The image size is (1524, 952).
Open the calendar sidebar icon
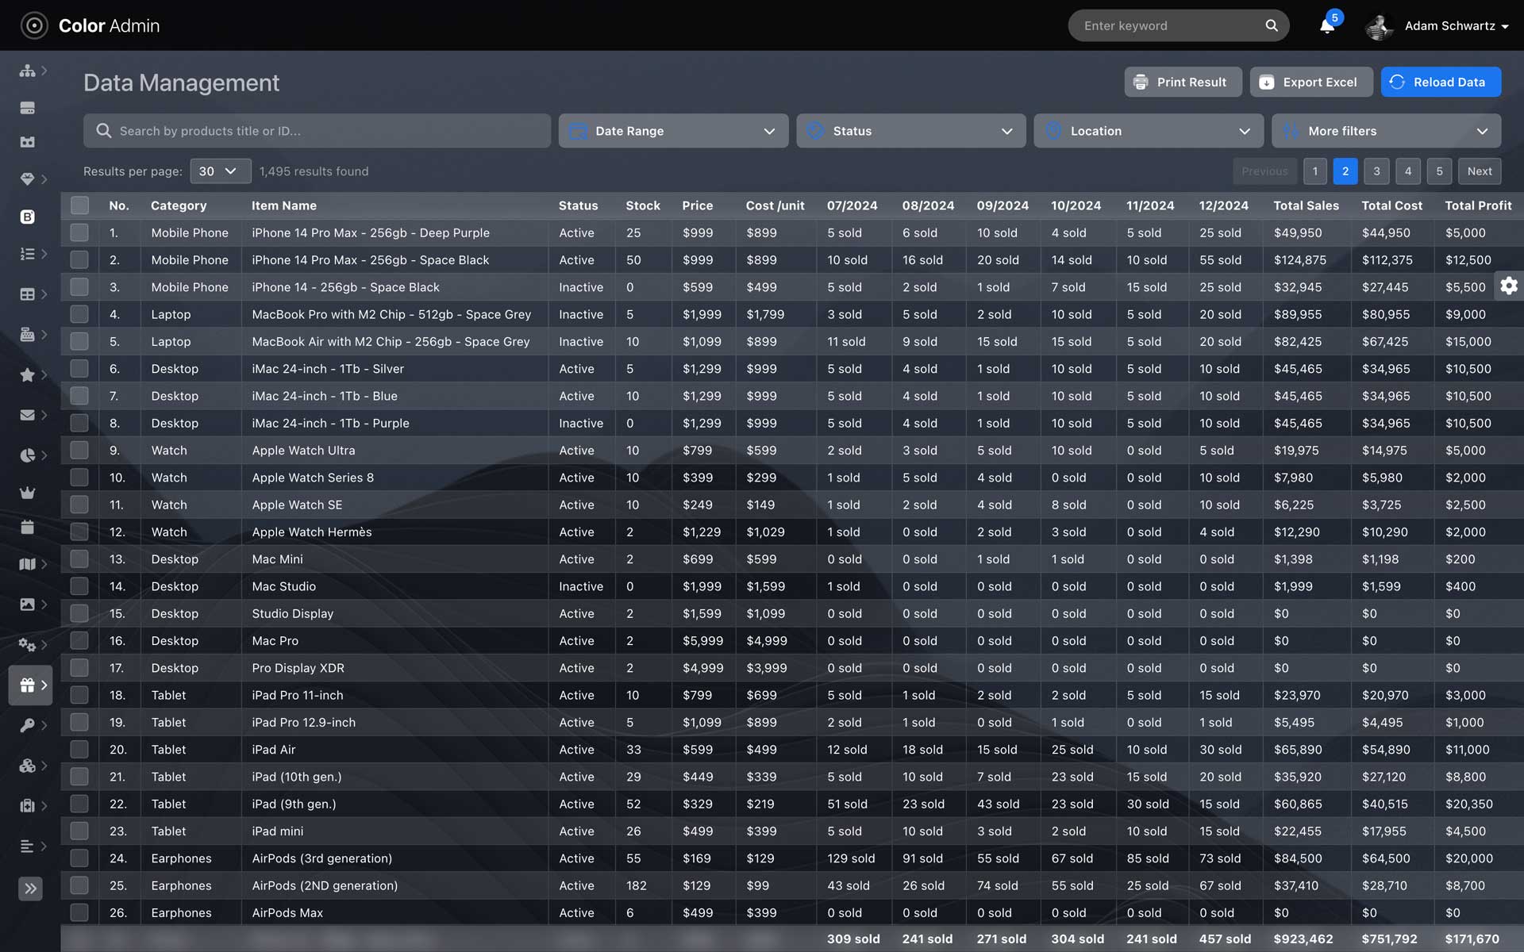click(27, 527)
